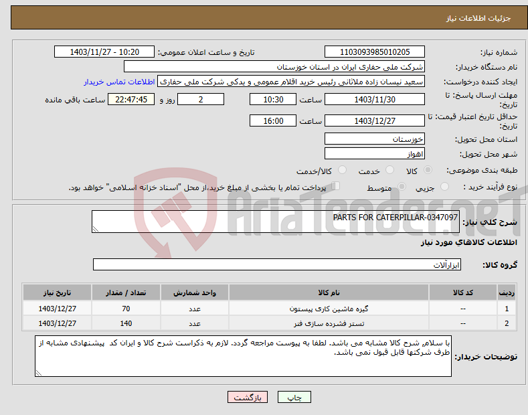Select the متوسط purchase type radio

tap(402, 187)
